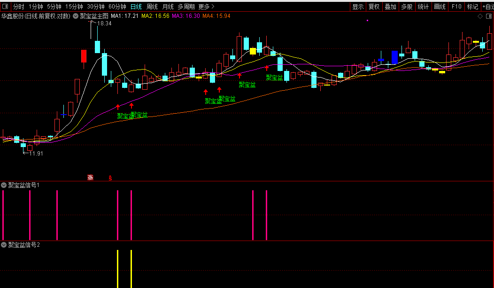
Task: Select the 15分钟 period tab
Action: click(x=74, y=7)
